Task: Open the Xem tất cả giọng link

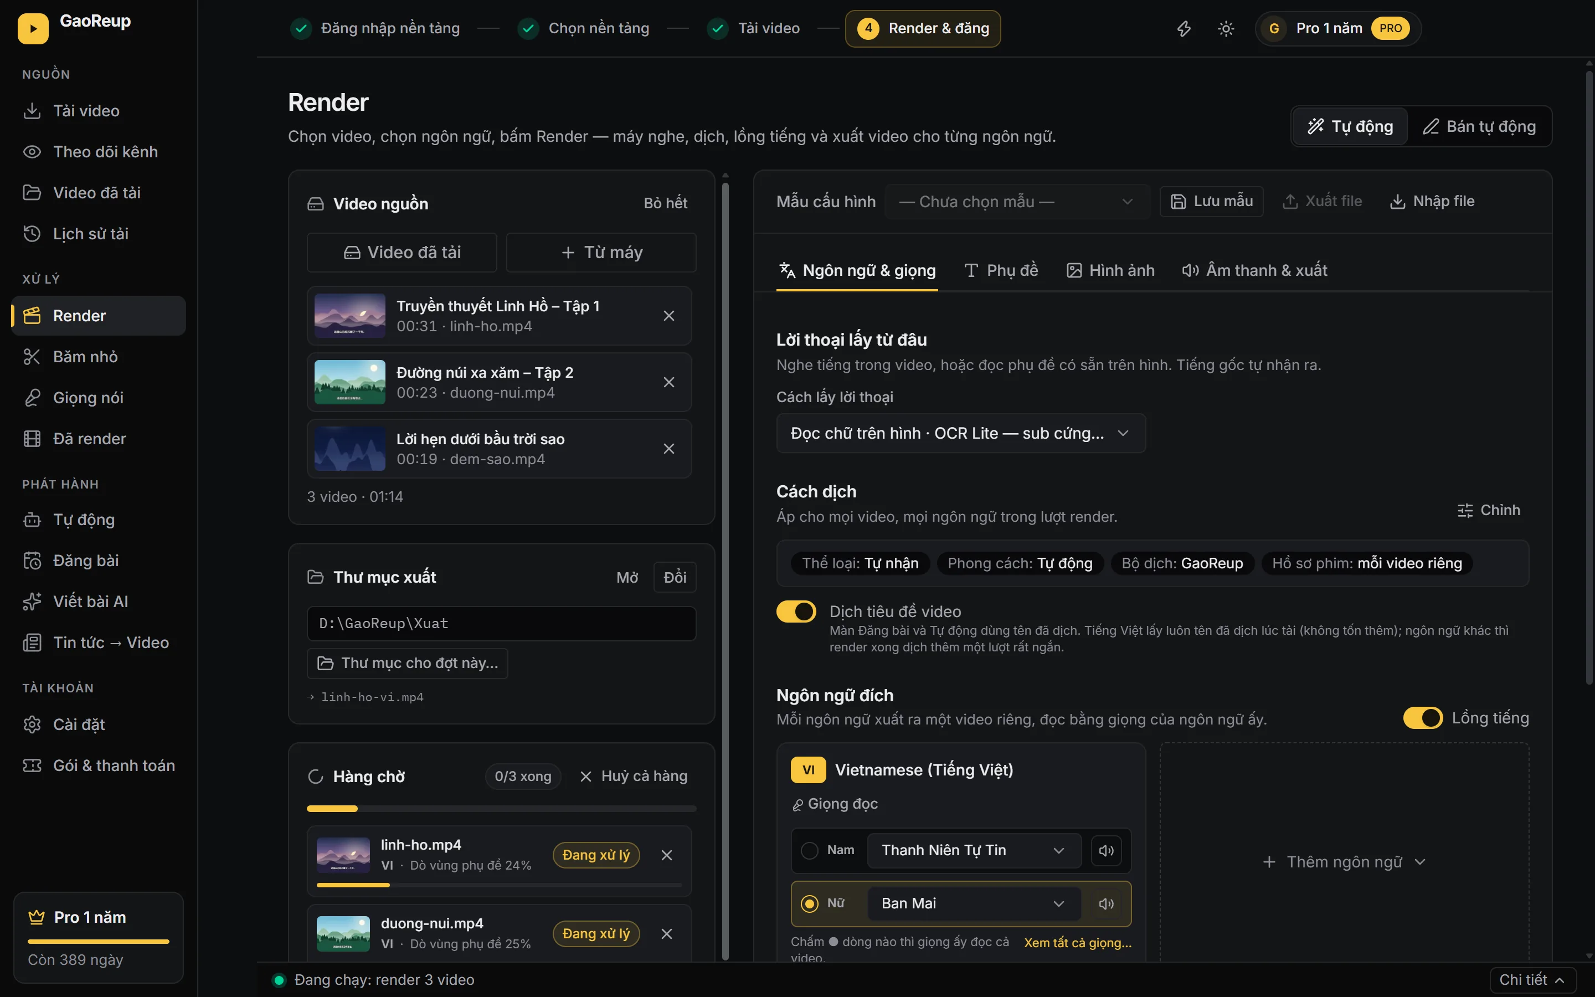Action: click(1078, 943)
